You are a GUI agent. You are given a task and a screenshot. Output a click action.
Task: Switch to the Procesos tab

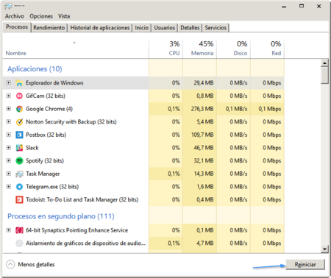[17, 27]
